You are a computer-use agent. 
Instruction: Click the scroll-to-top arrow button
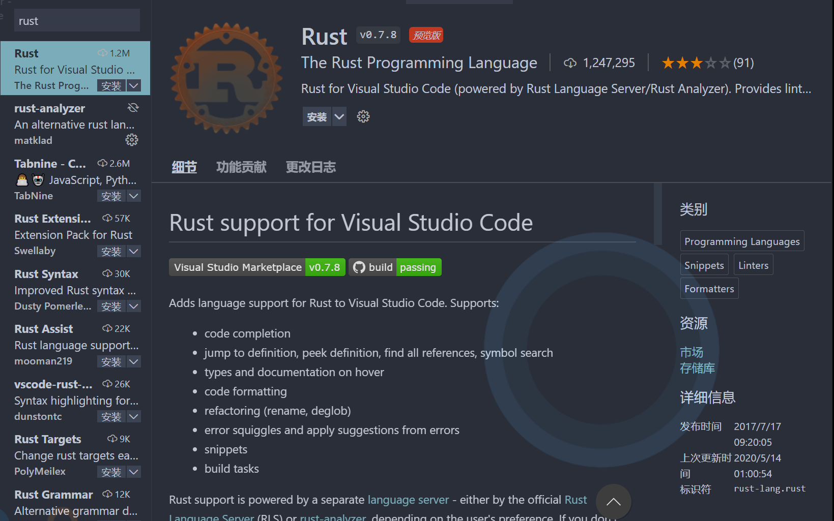[x=613, y=502]
